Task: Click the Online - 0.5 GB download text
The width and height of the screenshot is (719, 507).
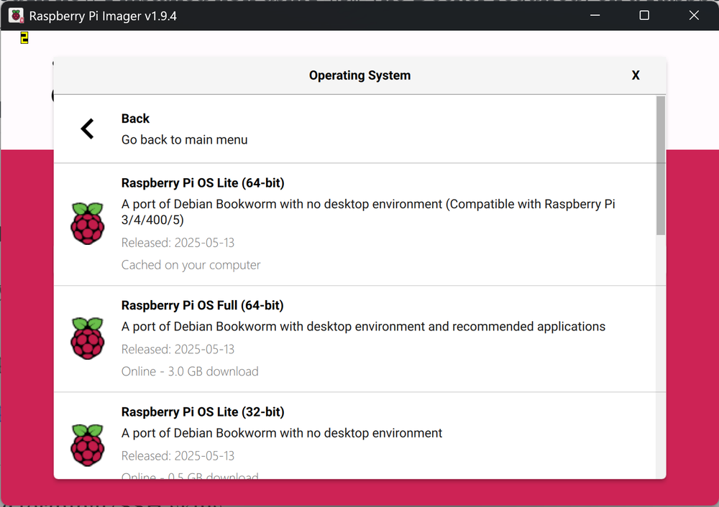Action: tap(190, 475)
